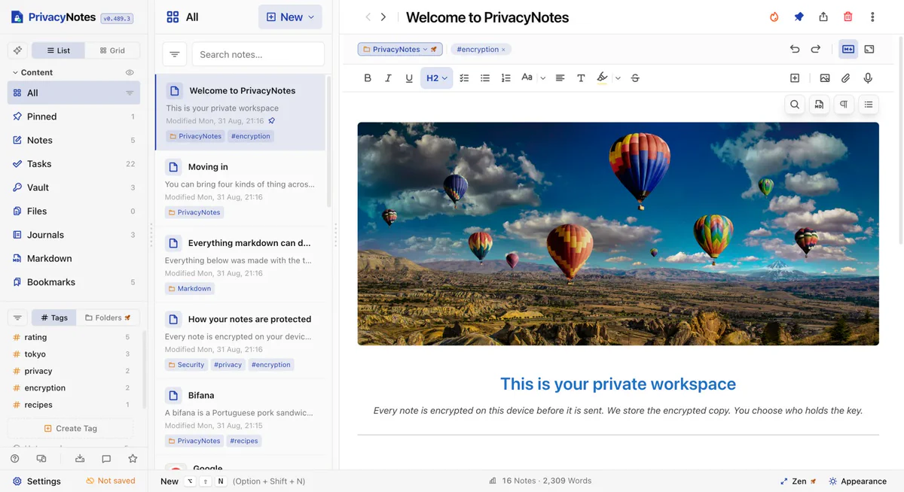Select Tasks in the sidebar
The width and height of the screenshot is (904, 492).
tap(74, 164)
